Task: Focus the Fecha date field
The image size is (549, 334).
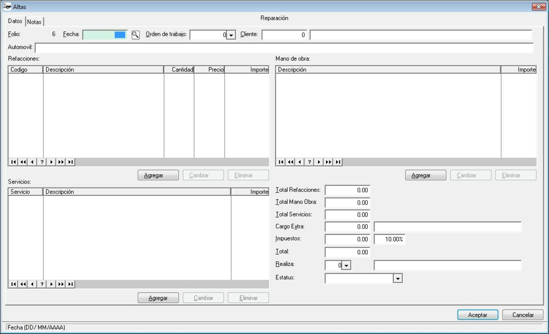Action: tap(105, 35)
